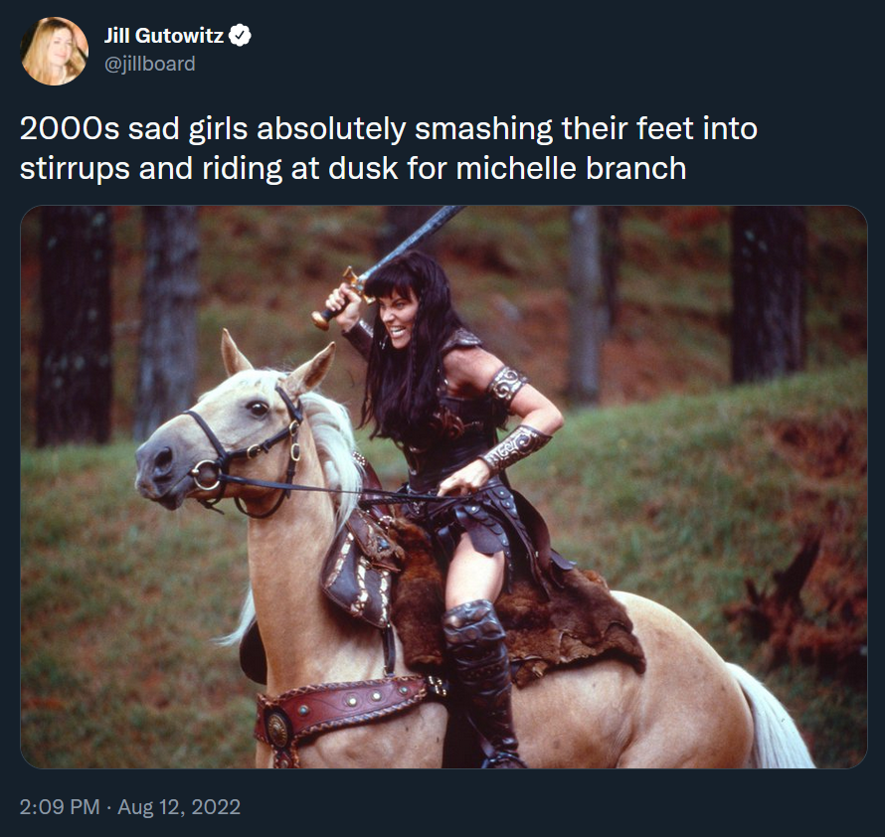Screen dimensions: 885x837
Task: Click the words 'michelle branch' in tweet
Action: pyautogui.click(x=571, y=168)
